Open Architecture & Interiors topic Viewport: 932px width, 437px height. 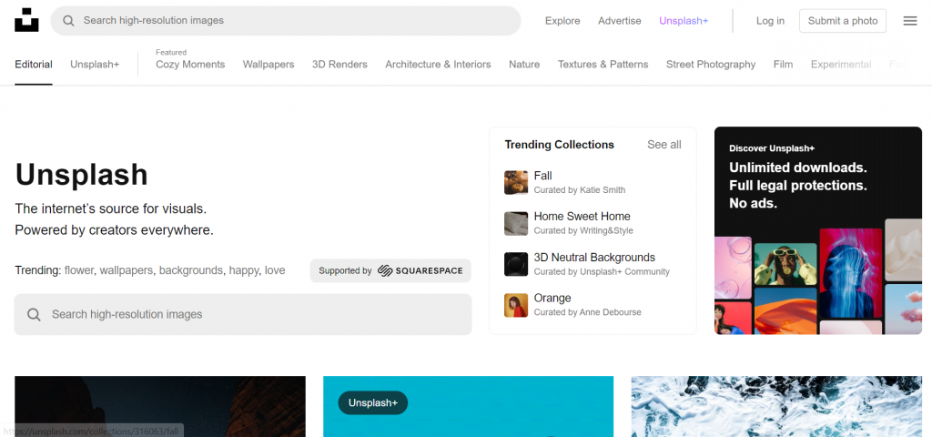[x=438, y=65]
